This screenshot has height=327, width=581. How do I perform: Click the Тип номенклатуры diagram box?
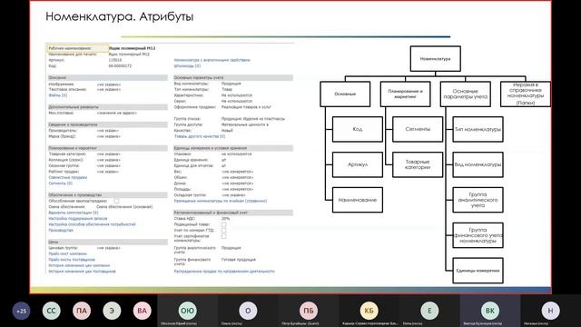478,129
